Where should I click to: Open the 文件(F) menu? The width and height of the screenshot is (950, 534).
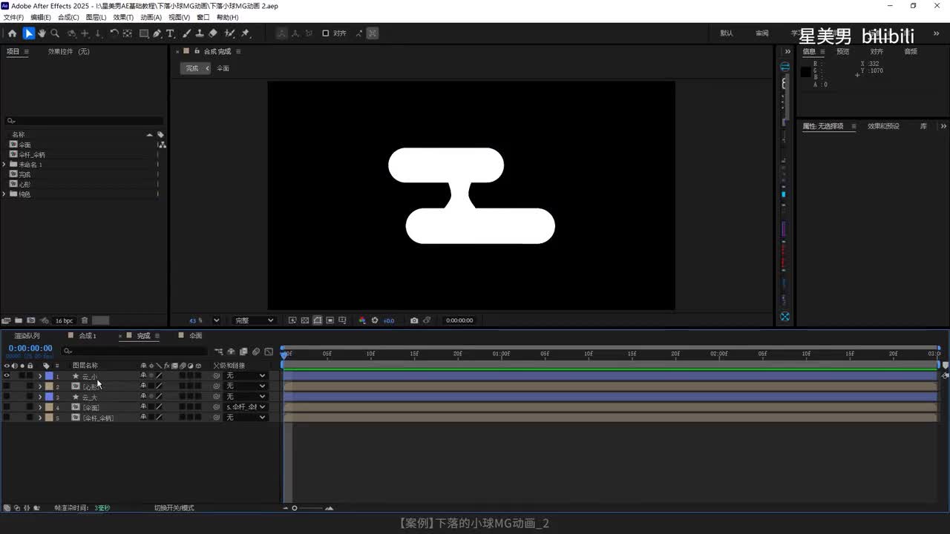tap(14, 17)
